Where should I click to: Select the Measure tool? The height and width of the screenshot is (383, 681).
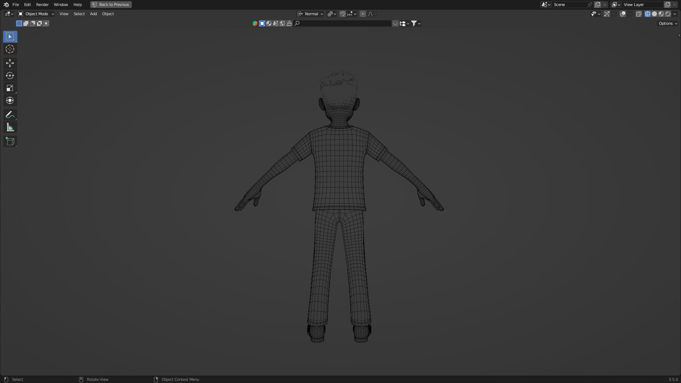(x=10, y=127)
